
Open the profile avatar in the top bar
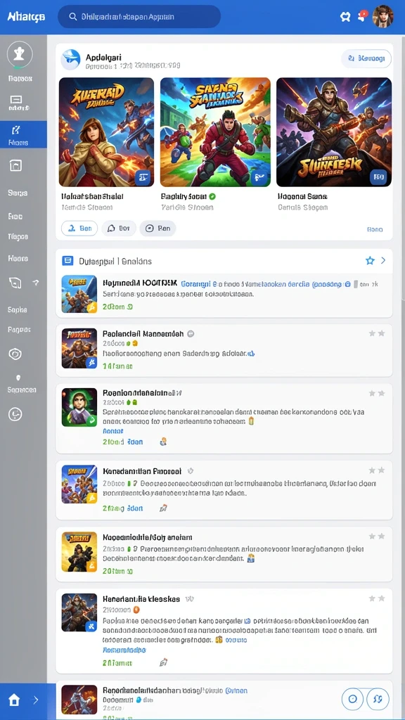tap(382, 17)
